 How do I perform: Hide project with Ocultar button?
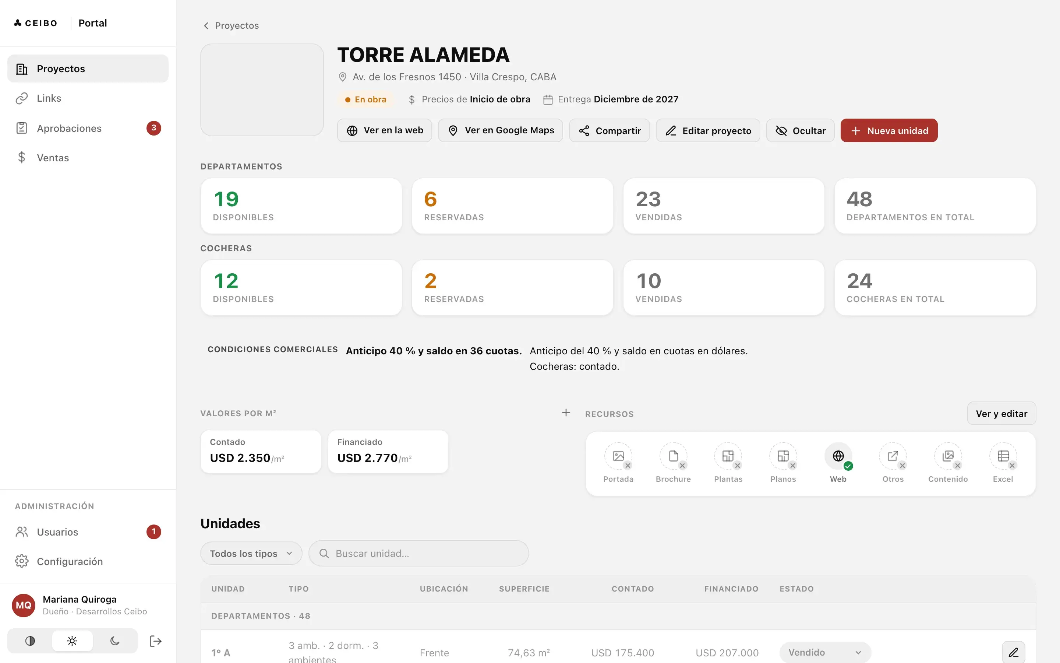click(x=800, y=131)
